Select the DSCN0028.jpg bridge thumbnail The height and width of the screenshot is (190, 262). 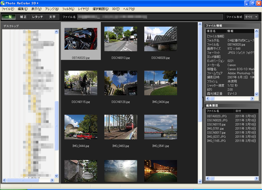click(x=160, y=39)
